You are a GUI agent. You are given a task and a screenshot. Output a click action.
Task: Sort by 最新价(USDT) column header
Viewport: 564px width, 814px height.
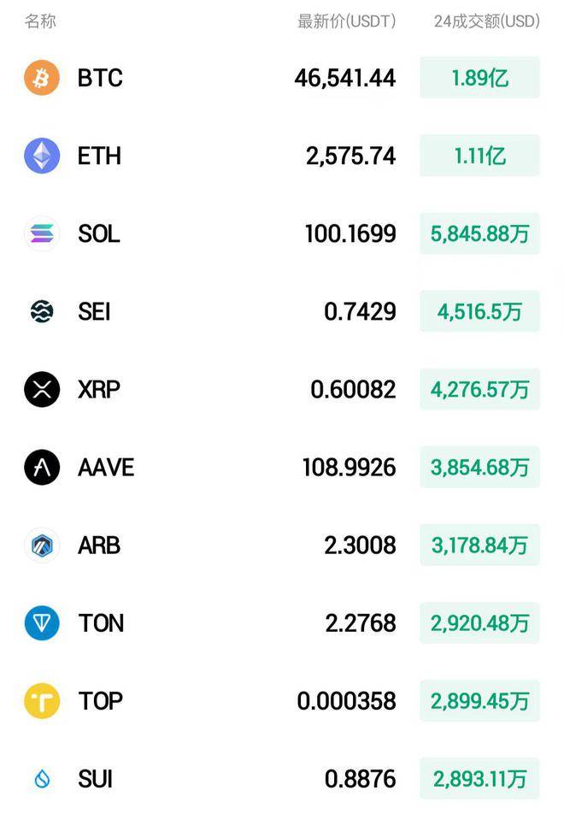point(344,21)
